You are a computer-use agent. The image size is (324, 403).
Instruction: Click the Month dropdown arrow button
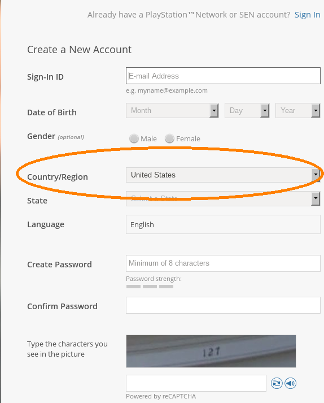214,111
